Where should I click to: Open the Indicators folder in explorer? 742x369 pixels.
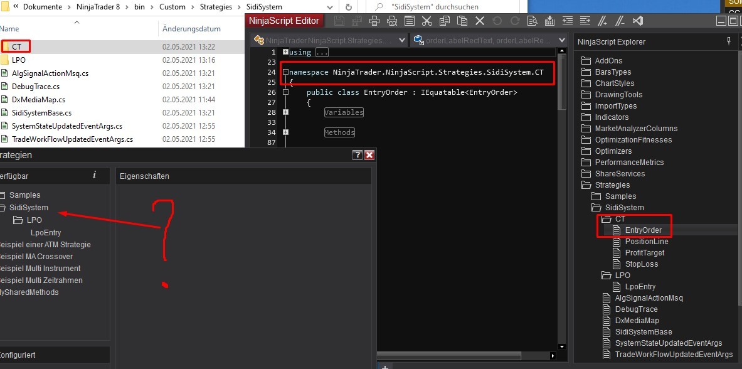point(612,117)
